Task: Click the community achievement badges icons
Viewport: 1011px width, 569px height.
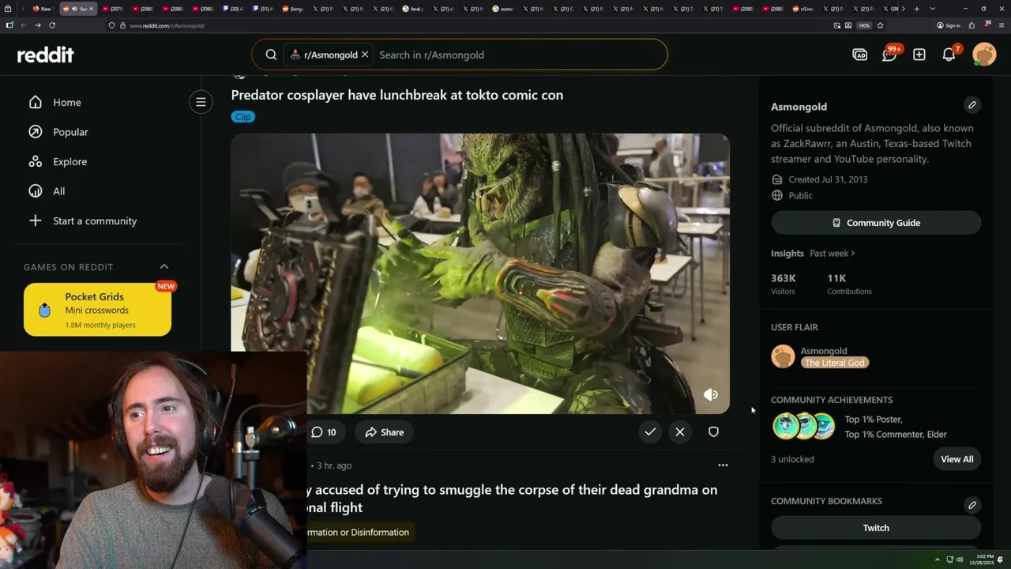Action: (804, 426)
